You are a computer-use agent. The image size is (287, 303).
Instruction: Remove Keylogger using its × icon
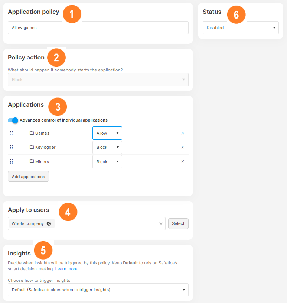(182, 147)
